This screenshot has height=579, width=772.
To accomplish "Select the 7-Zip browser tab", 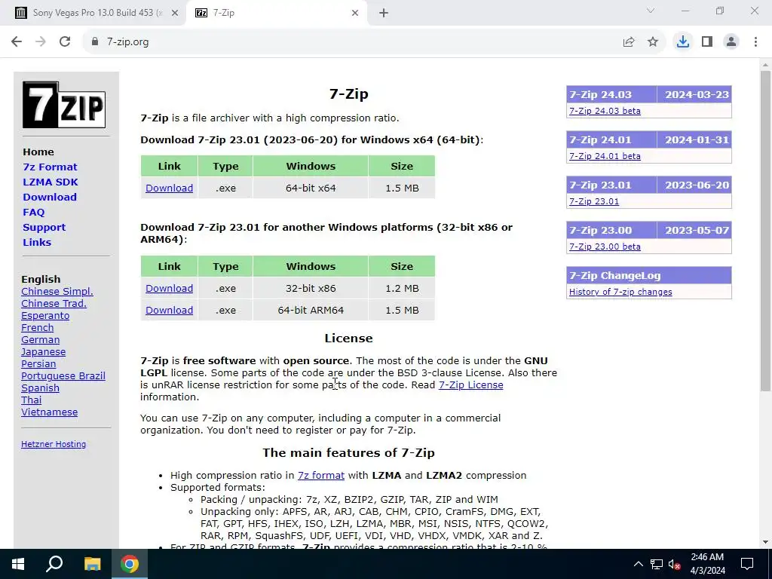I will (x=277, y=13).
